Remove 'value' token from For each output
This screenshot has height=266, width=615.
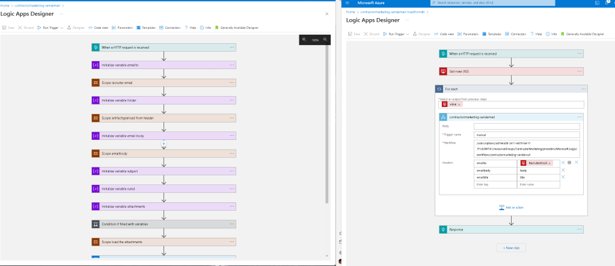[459, 104]
